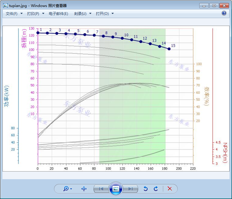This screenshot has height=199, width=232.
Task: Go to the next picture
Action: pos(130,189)
